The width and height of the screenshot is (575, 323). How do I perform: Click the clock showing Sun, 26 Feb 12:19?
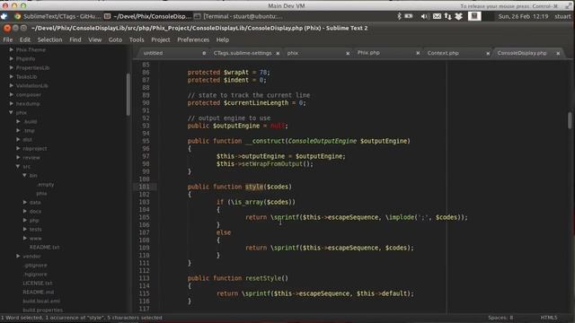pos(523,16)
